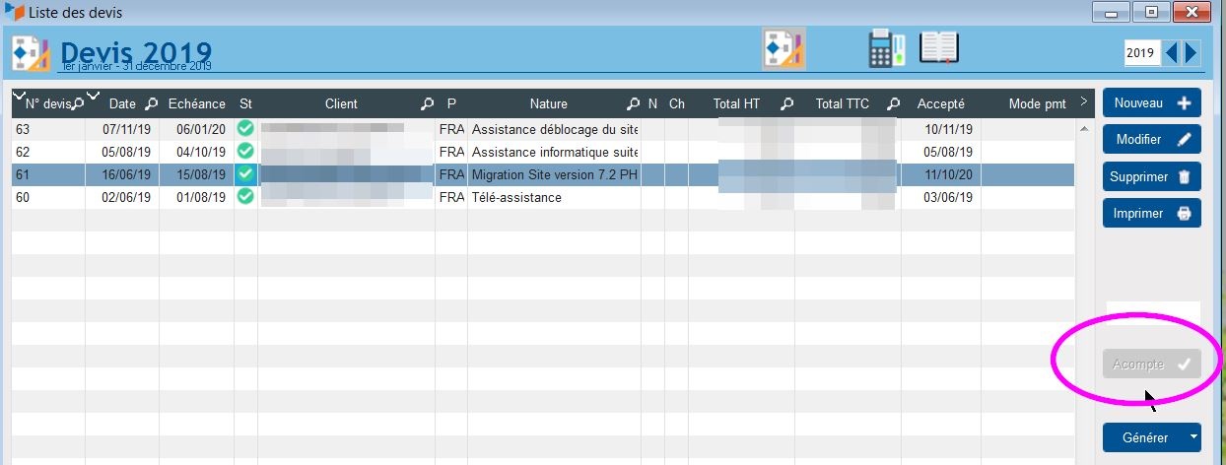Click the search magnifier in the Client column
Screen dimensions: 1226x465
coord(427,103)
